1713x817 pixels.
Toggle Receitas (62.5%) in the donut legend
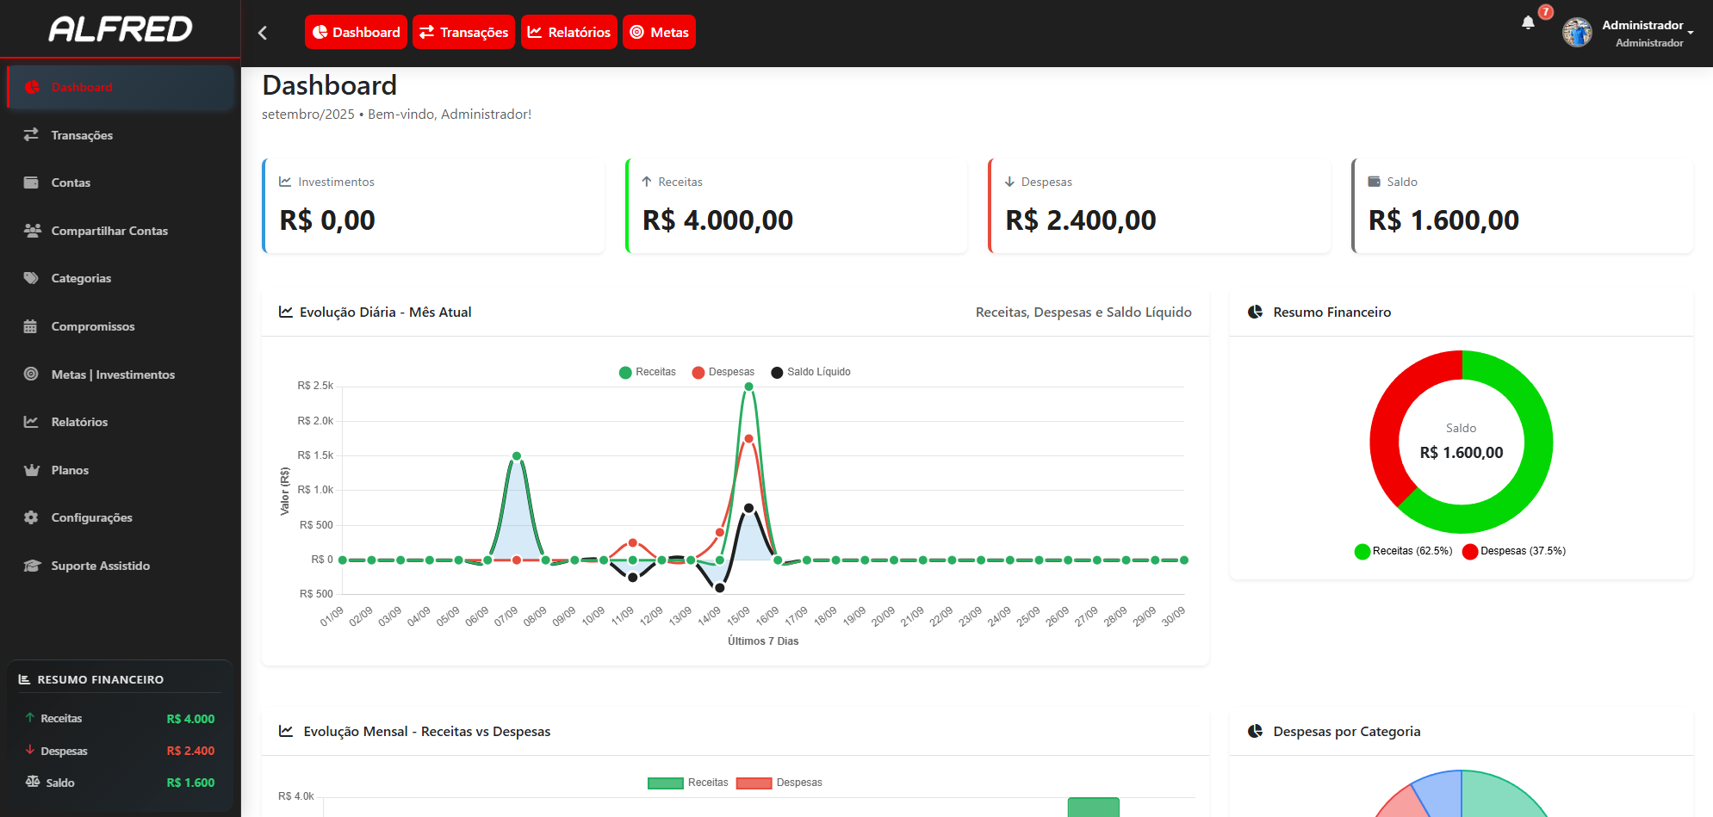(1403, 551)
